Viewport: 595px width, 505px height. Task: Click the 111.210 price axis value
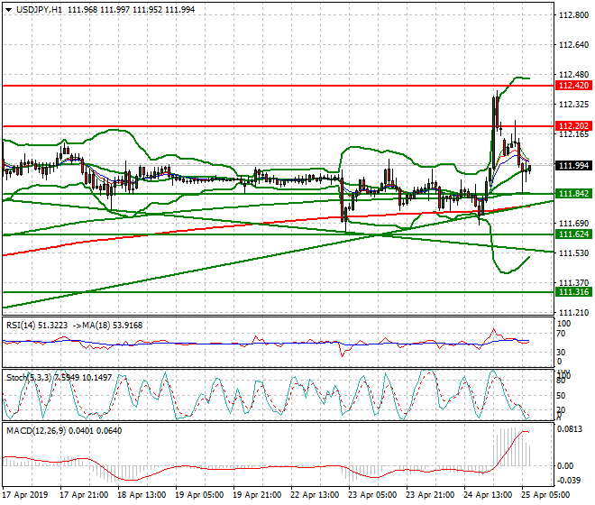coord(573,313)
